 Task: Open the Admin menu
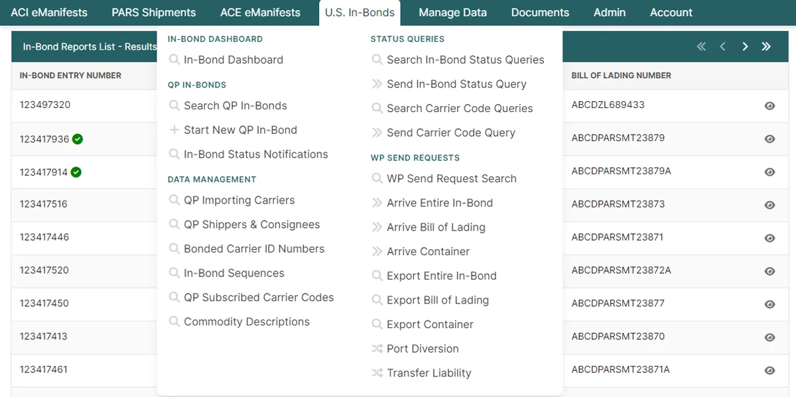coord(609,12)
